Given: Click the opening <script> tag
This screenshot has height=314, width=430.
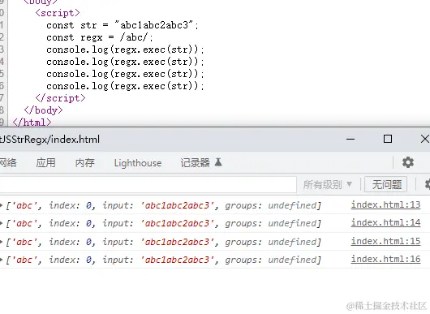Looking at the screenshot, I should pos(58,13).
